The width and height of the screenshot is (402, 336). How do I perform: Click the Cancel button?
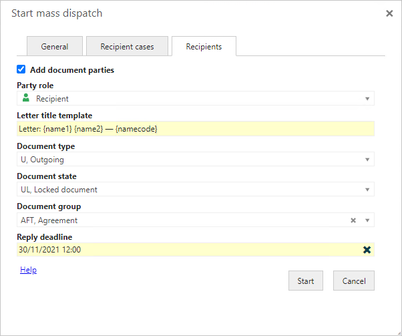(354, 281)
